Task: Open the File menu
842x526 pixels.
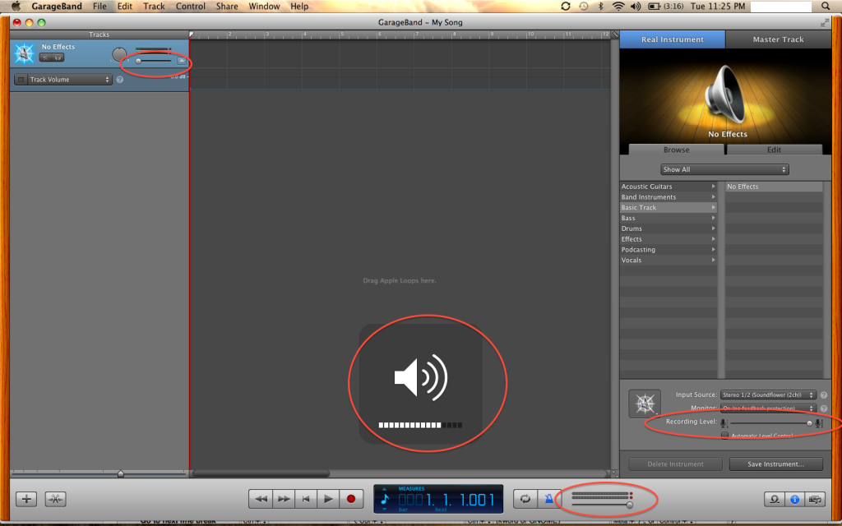Action: (x=99, y=7)
